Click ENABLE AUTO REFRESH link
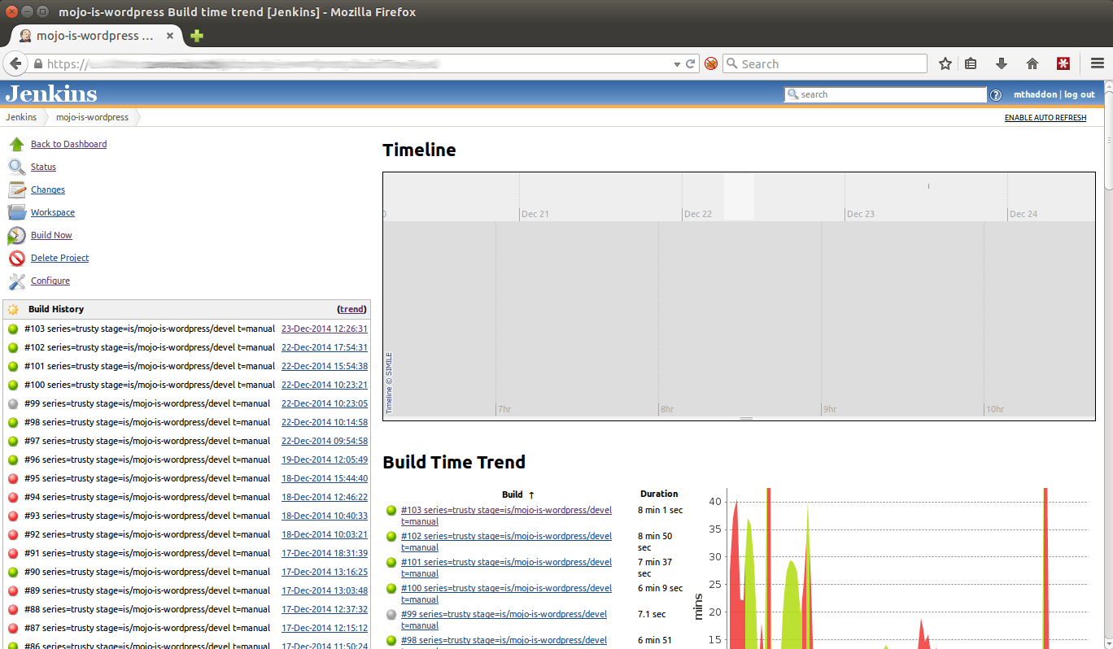Image resolution: width=1113 pixels, height=649 pixels. (1045, 118)
